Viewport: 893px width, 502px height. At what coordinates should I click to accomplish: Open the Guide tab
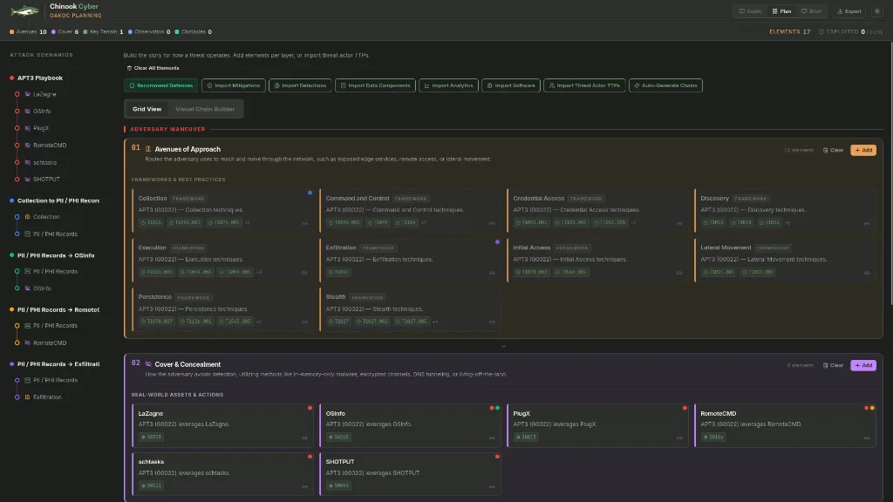(x=750, y=11)
